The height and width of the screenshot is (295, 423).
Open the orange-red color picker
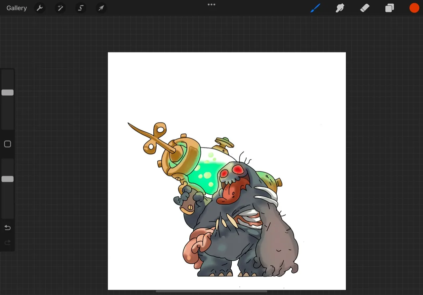414,8
